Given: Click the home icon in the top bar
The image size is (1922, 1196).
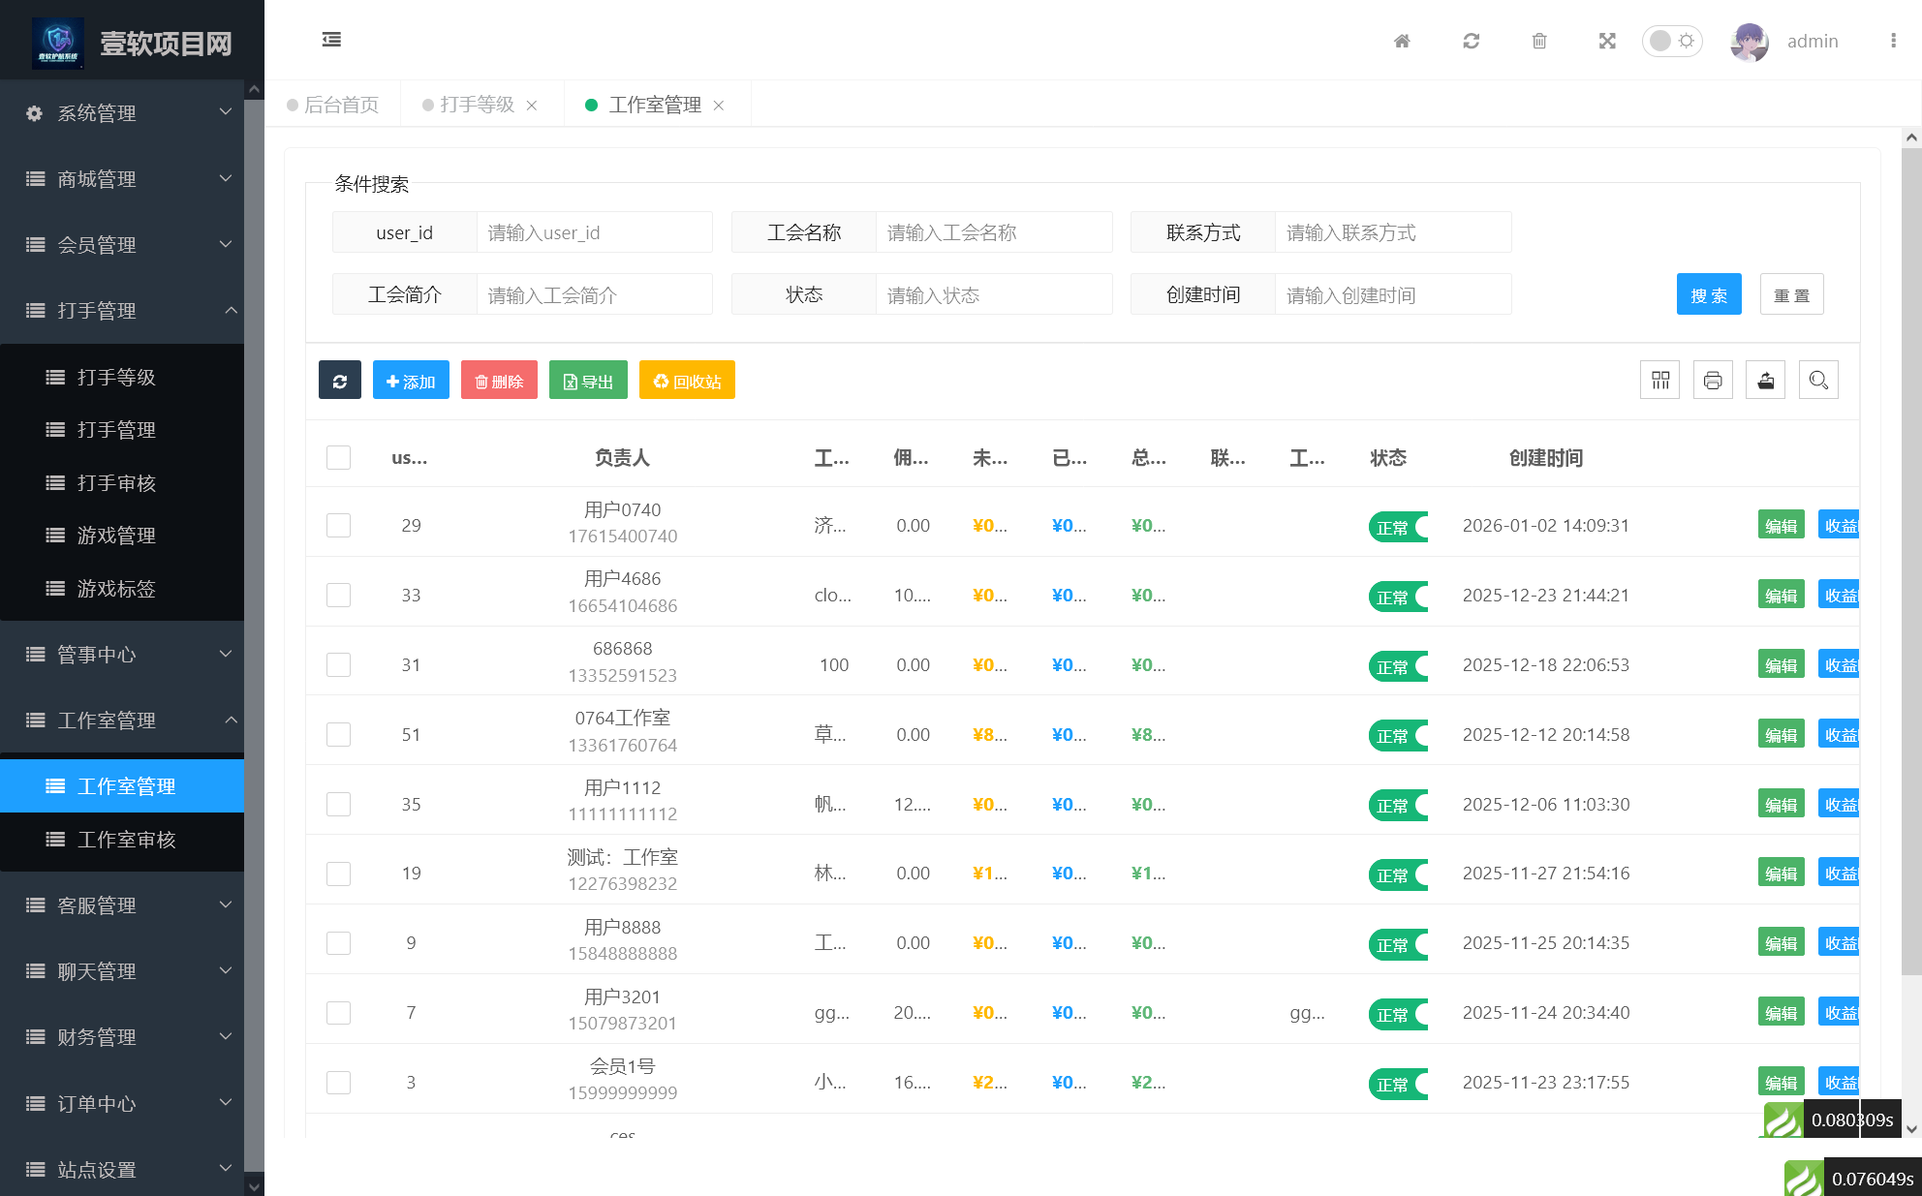Looking at the screenshot, I should [1401, 41].
